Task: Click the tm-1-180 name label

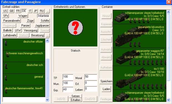Action: pyautogui.click(x=159, y=69)
